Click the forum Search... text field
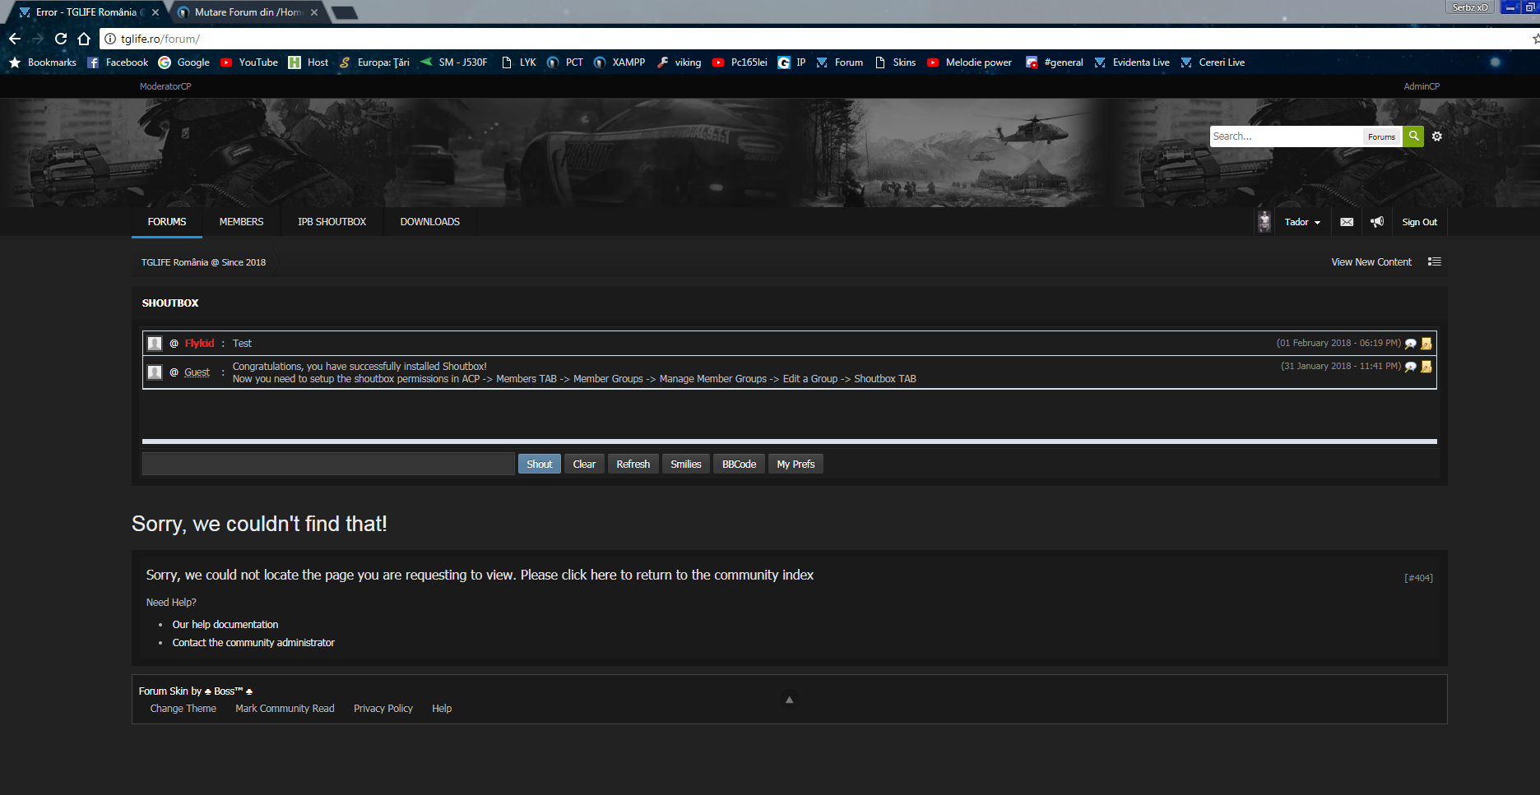 coord(1286,136)
